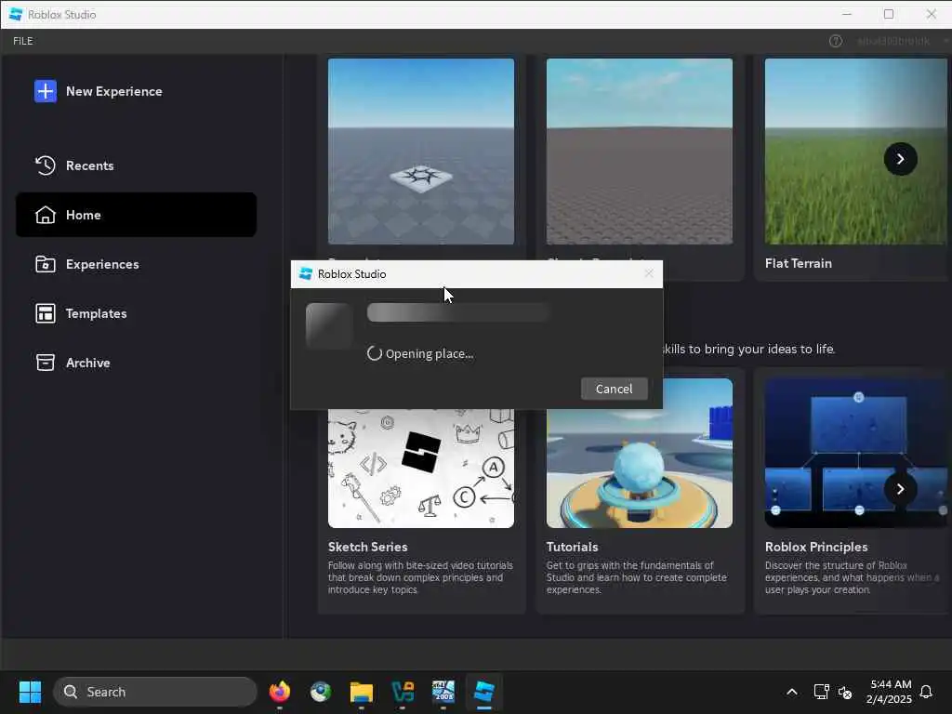Viewport: 952px width, 714px height.
Task: Click the Roblox Studio logo in title bar
Action: [x=17, y=14]
